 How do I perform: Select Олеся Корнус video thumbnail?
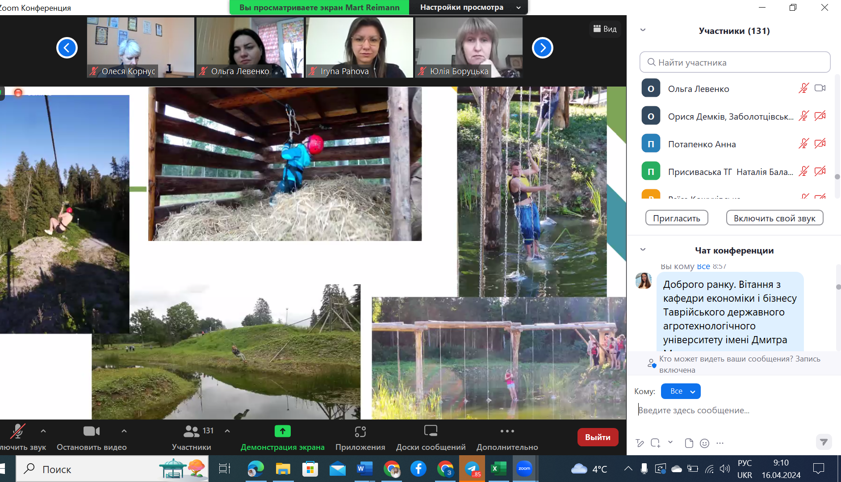coord(141,47)
